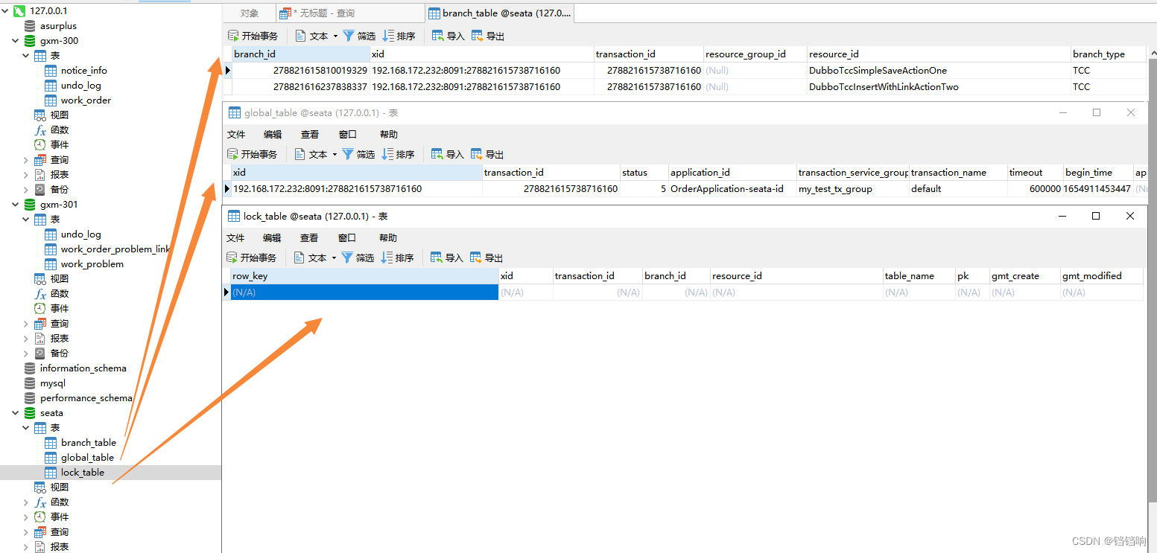
Task: Click the 视图 icon under seata
Action: click(40, 488)
